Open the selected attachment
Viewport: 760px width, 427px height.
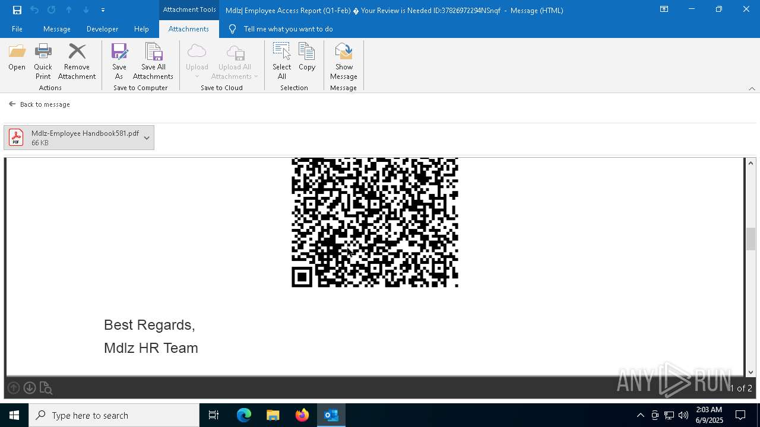tap(17, 58)
